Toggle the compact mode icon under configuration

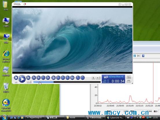point(129,81)
